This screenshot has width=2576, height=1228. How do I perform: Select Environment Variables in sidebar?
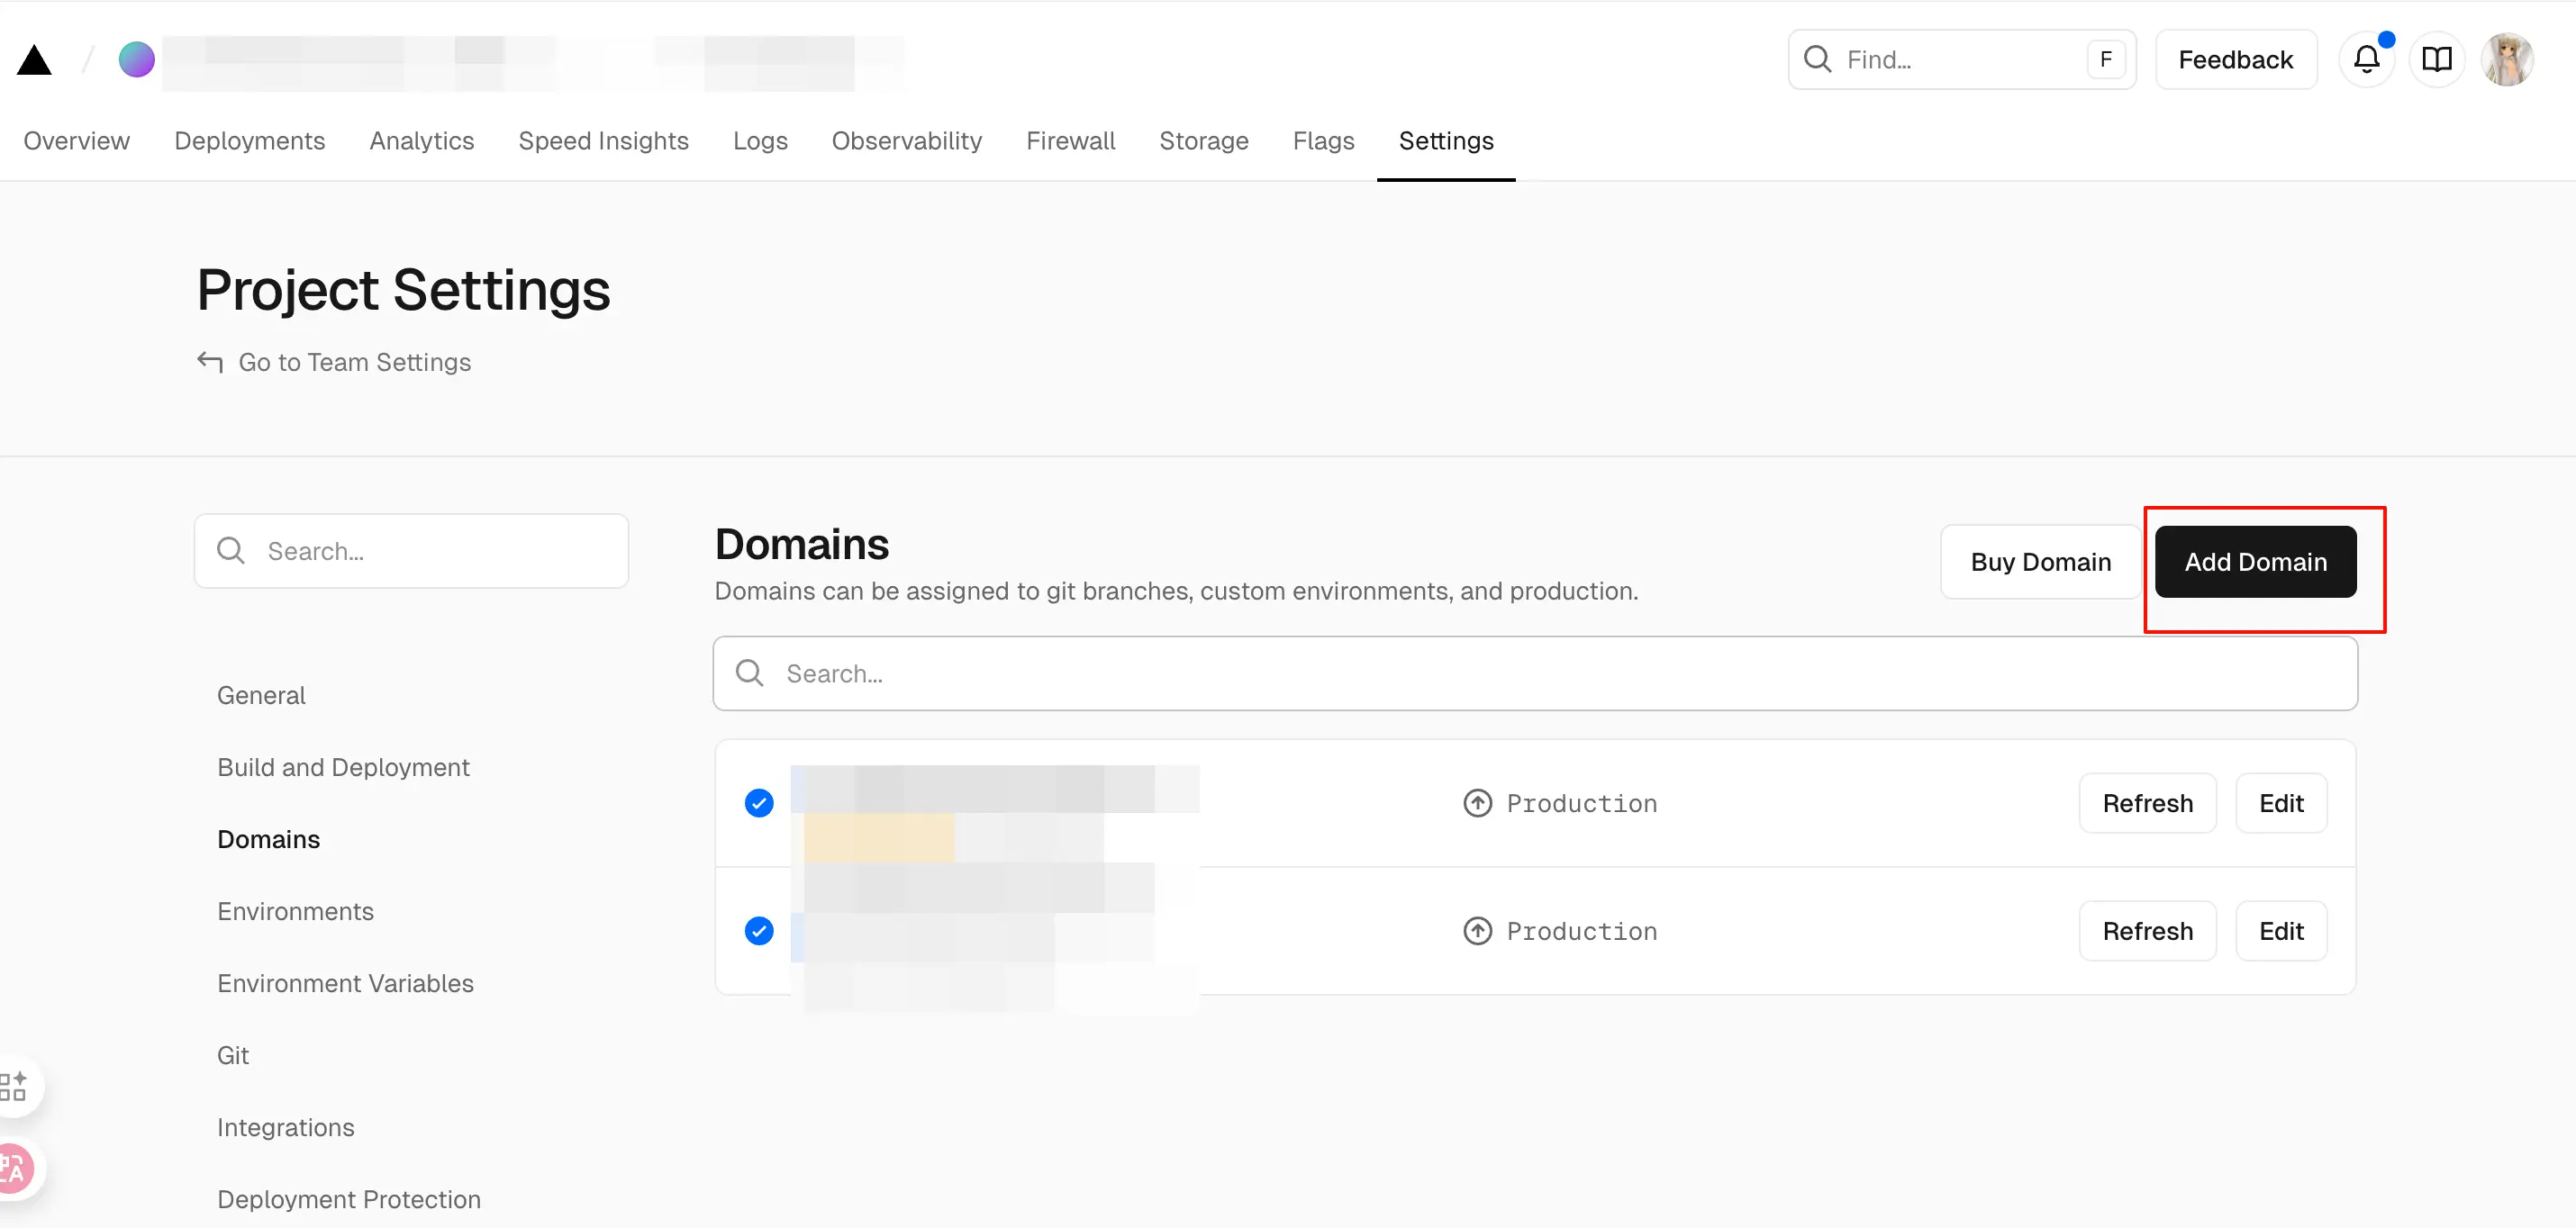click(345, 983)
